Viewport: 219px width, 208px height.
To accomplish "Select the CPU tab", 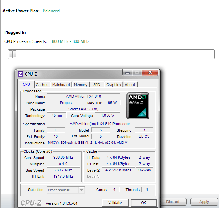I will point(26,84).
